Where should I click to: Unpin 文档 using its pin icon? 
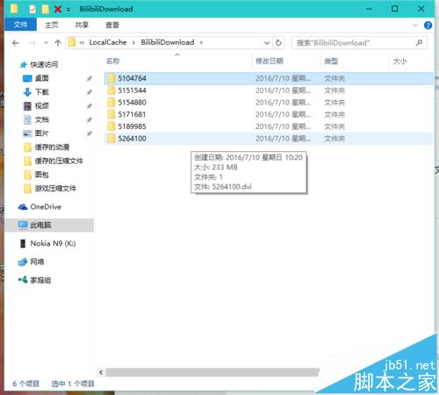pos(90,119)
